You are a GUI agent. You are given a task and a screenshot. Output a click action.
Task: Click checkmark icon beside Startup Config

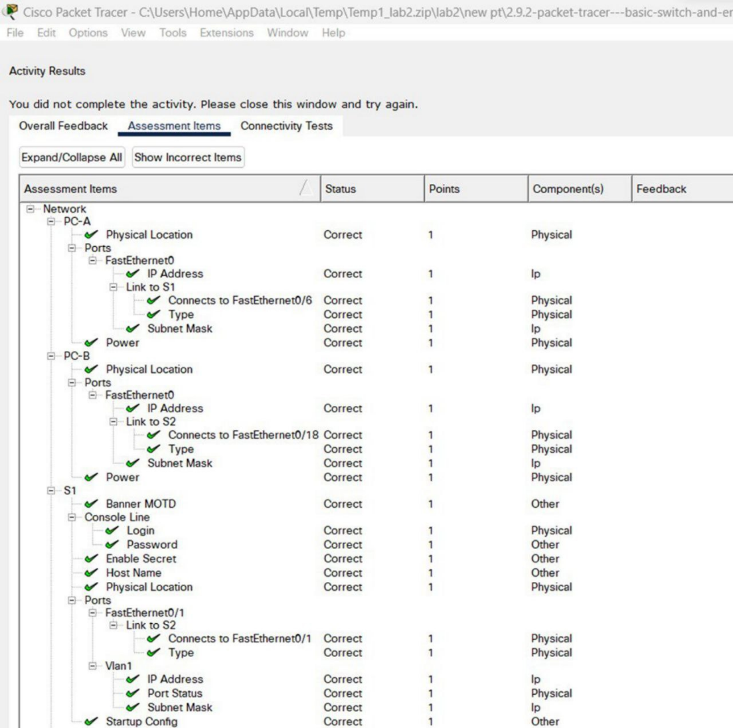click(x=91, y=721)
